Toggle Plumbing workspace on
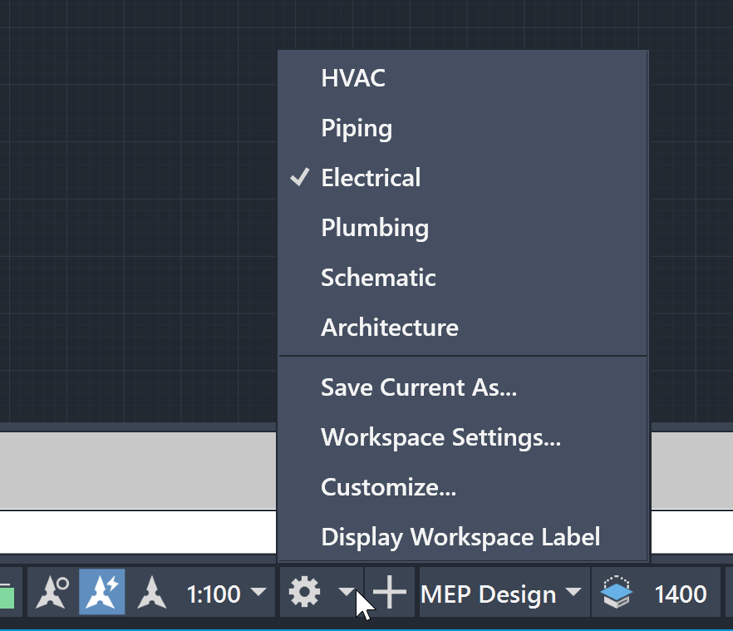 [375, 227]
